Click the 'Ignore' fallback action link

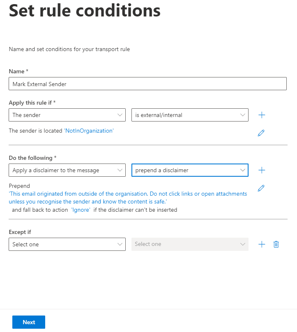pos(81,210)
